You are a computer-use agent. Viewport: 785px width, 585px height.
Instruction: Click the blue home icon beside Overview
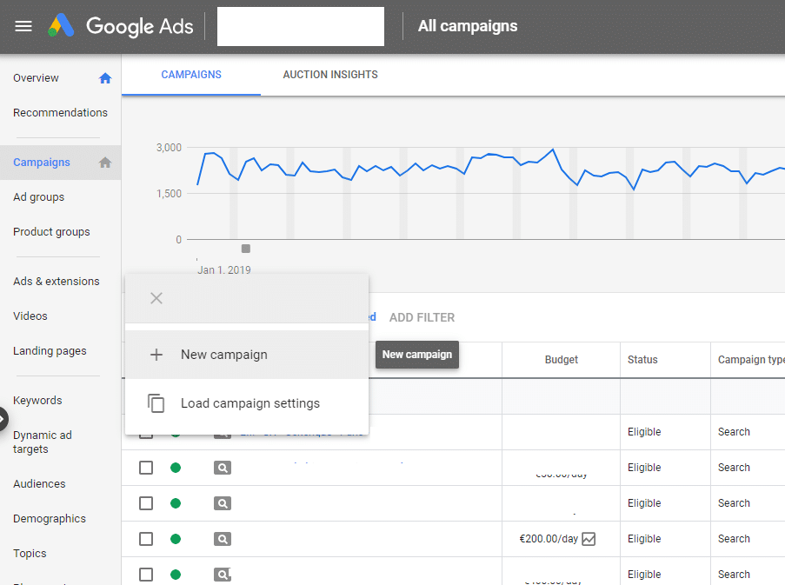click(x=105, y=78)
